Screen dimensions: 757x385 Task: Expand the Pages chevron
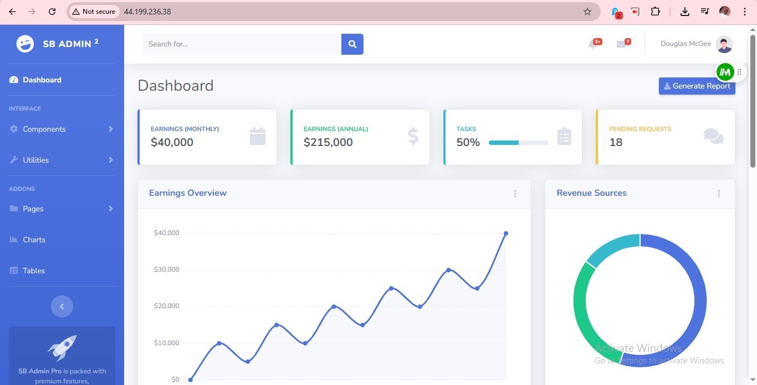111,209
